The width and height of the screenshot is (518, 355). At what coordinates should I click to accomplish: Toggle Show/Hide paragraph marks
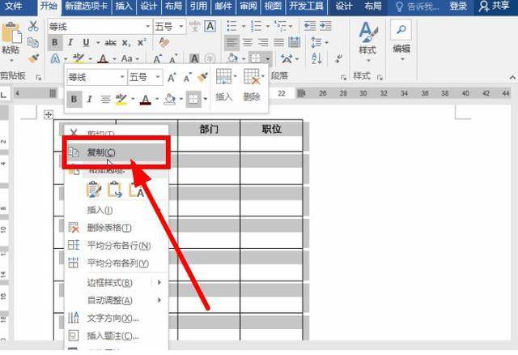[x=338, y=59]
